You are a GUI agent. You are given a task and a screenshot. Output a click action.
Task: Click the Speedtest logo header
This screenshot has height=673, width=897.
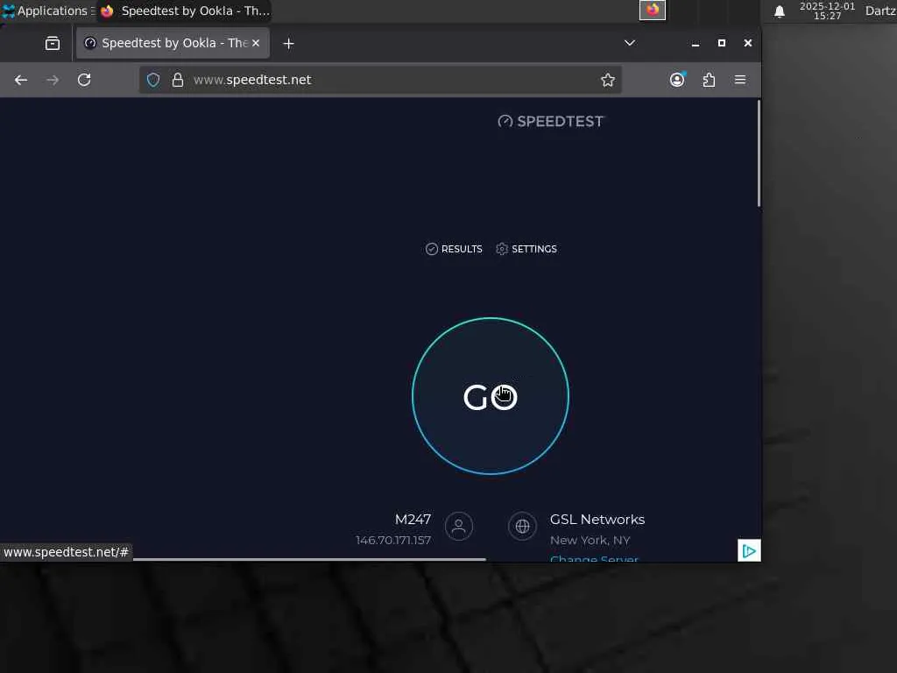(551, 121)
